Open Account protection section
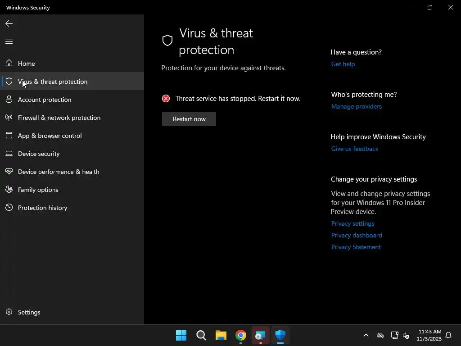This screenshot has width=461, height=346. tap(72, 100)
